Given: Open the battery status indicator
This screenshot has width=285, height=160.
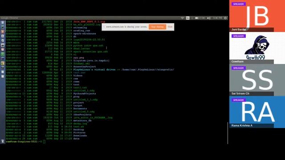Looking at the screenshot, I should (x=200, y=18).
